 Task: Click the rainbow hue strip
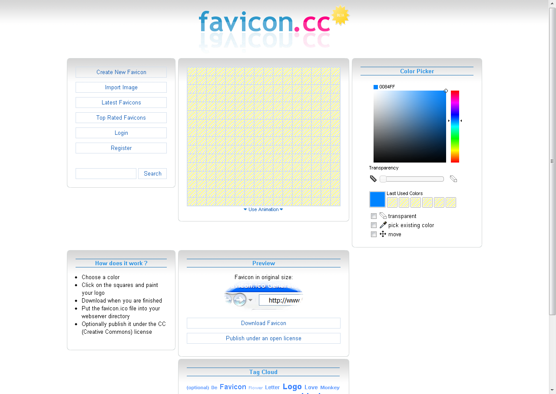coord(455,127)
